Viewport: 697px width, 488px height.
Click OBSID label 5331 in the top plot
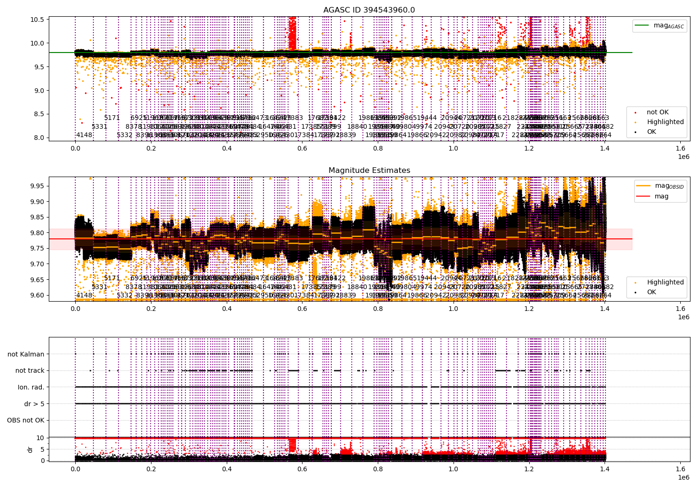point(99,126)
